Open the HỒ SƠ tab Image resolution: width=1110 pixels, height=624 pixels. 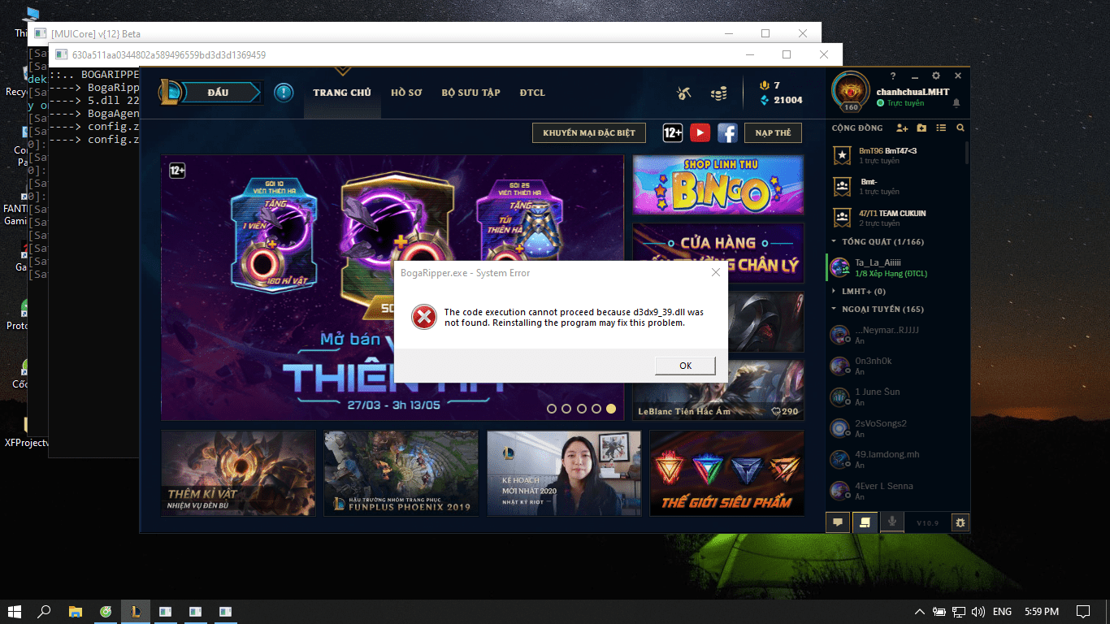406,93
